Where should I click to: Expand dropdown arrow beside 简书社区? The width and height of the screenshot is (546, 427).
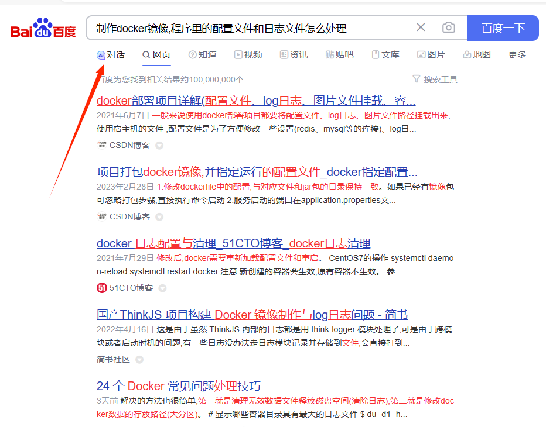click(139, 360)
